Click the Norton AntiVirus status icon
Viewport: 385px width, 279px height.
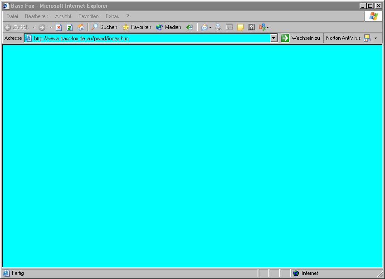click(x=367, y=38)
